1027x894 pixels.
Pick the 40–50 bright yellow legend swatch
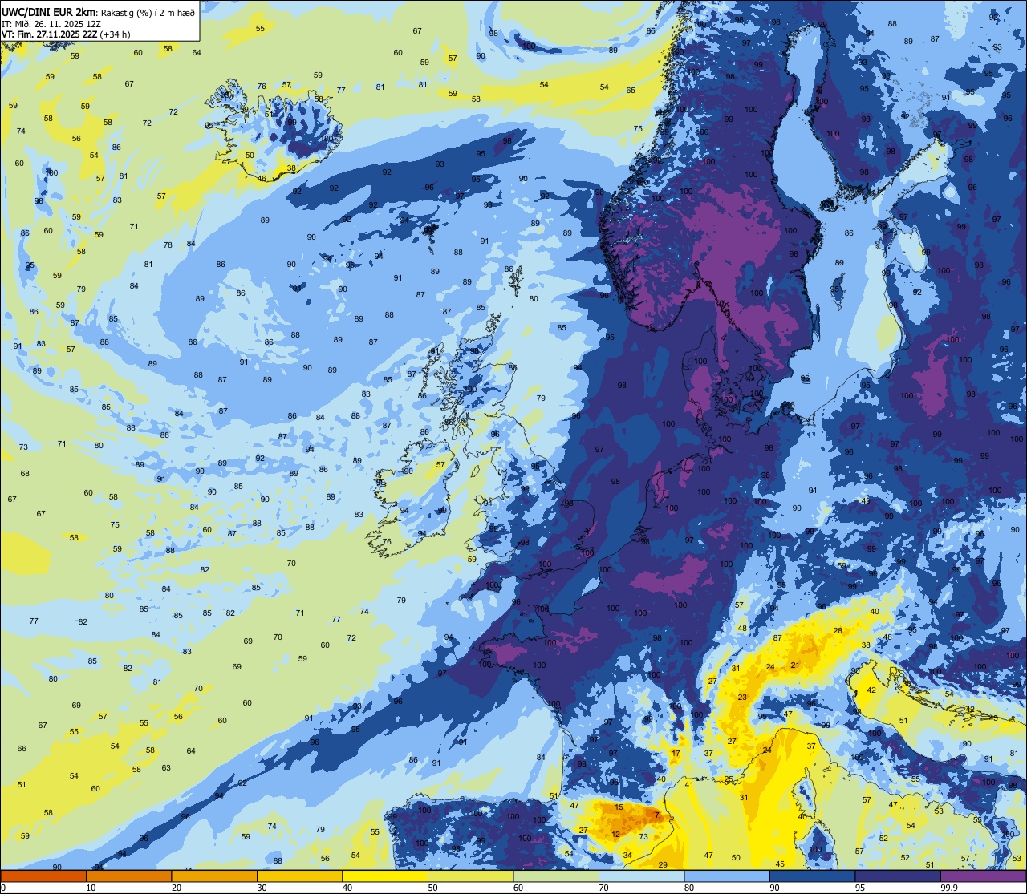coord(385,876)
